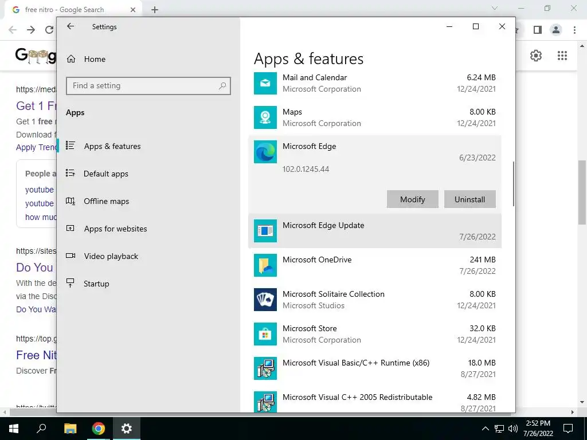This screenshot has height=440, width=587.
Task: Open 'Do You' search result link in Chrome
Action: click(34, 267)
